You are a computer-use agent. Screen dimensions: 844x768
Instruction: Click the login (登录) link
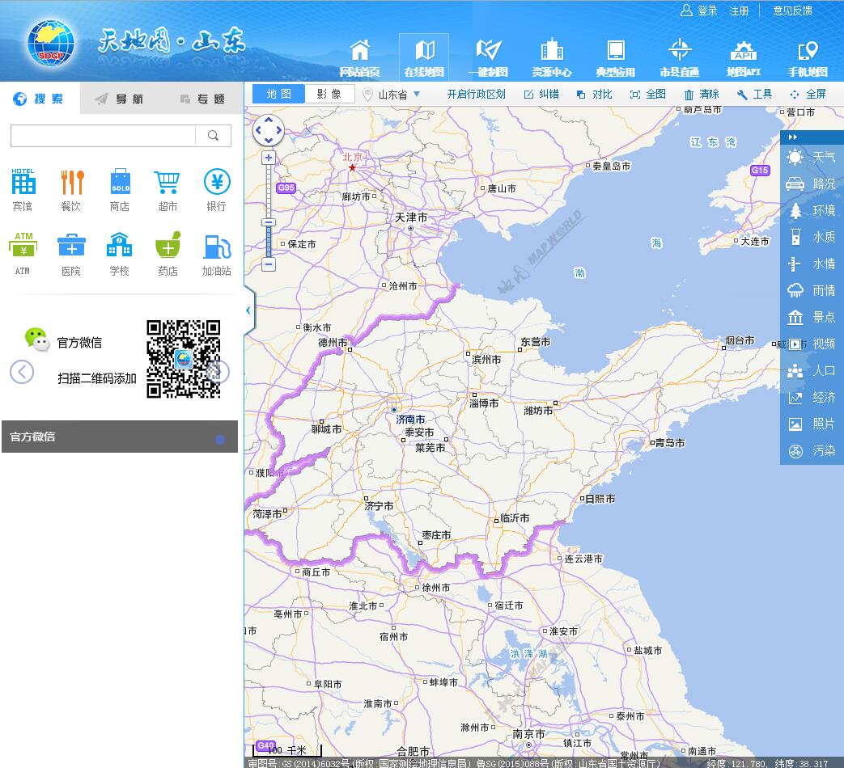tap(707, 11)
